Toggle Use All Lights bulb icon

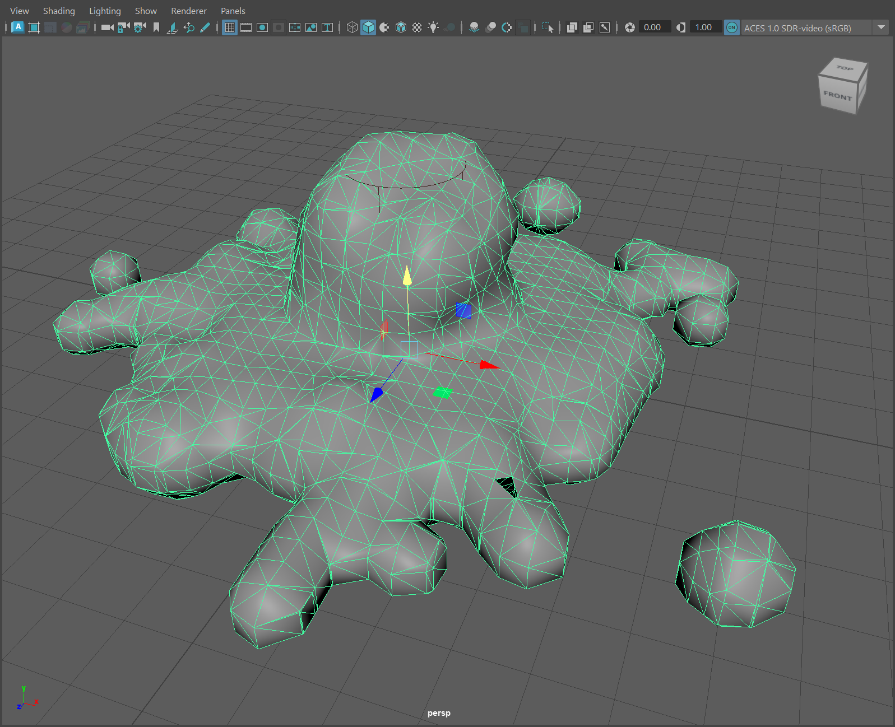point(433,27)
